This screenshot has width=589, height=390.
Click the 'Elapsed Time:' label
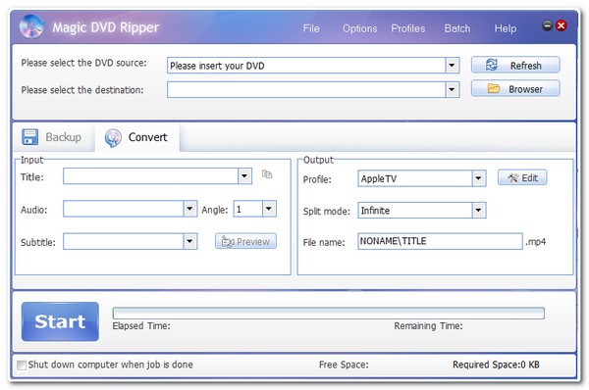click(141, 326)
